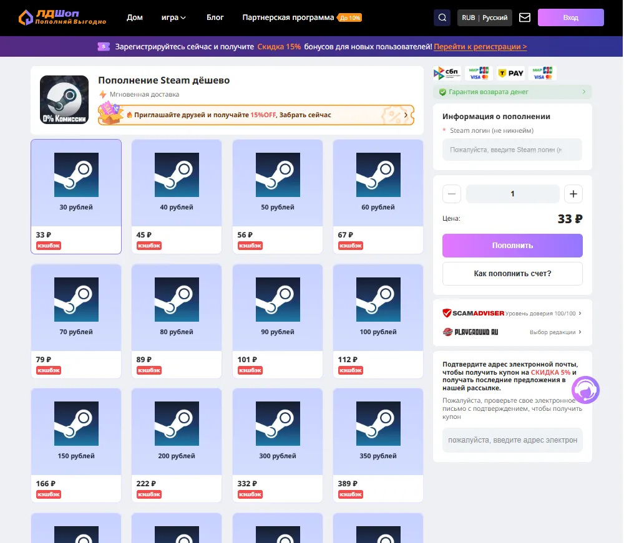The width and height of the screenshot is (624, 543).
Task: Open the invite friends 15%OFF banner arrow
Action: pos(406,115)
